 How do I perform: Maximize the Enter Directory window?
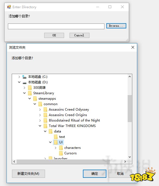click(x=110, y=7)
